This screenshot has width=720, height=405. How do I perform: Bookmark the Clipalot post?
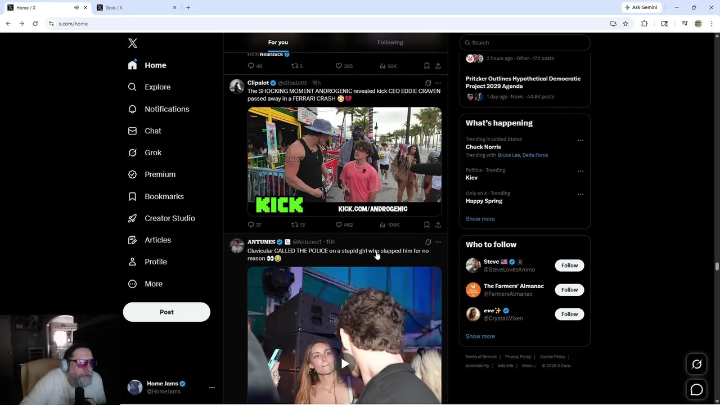click(427, 224)
